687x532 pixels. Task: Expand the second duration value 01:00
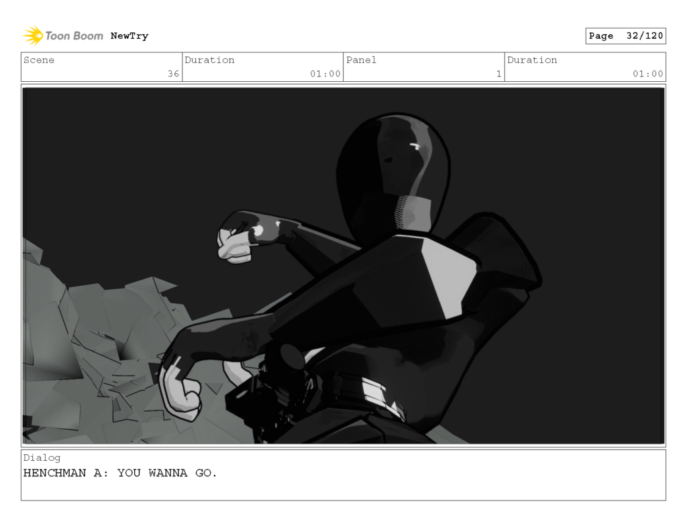pos(648,74)
